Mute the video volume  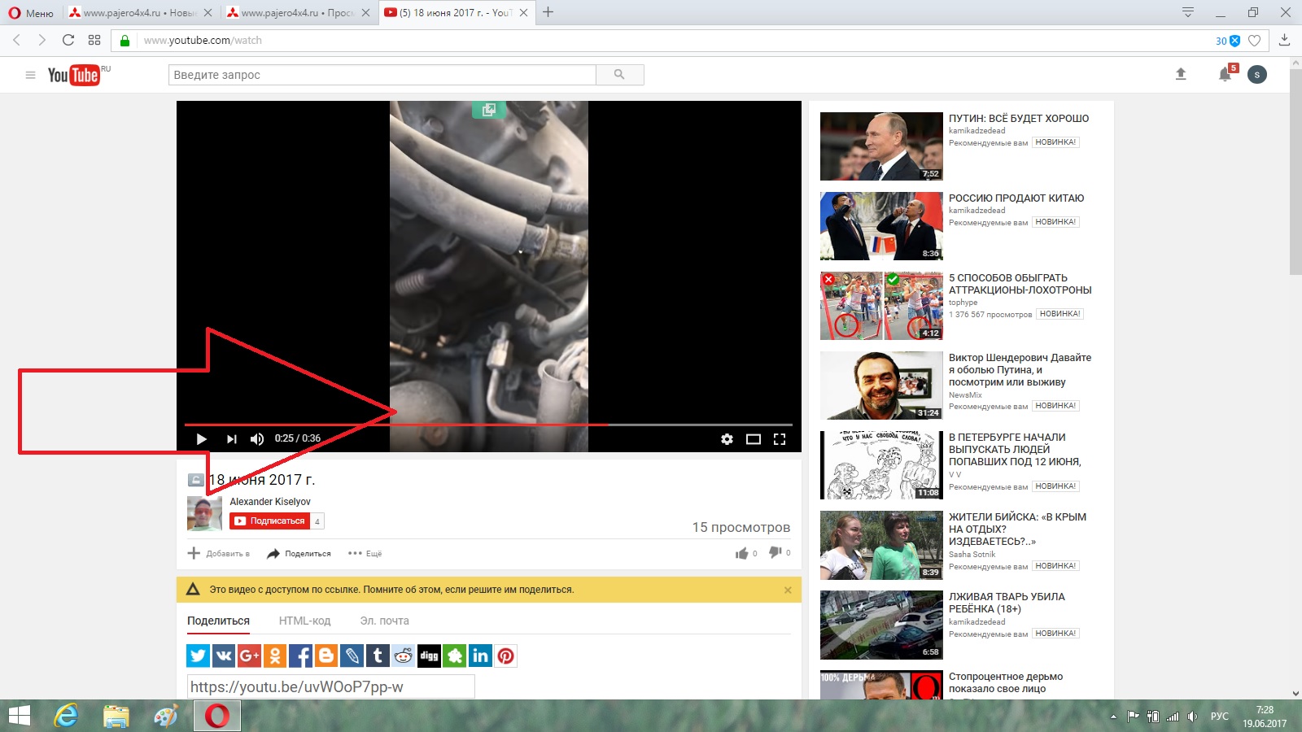(x=257, y=439)
